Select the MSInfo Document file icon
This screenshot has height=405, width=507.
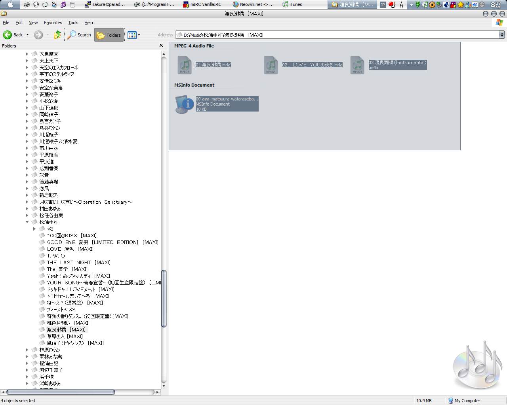pos(185,104)
